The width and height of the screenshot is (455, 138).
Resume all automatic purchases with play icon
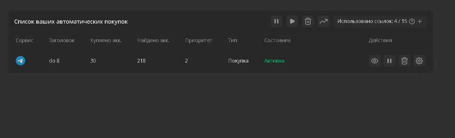[292, 21]
